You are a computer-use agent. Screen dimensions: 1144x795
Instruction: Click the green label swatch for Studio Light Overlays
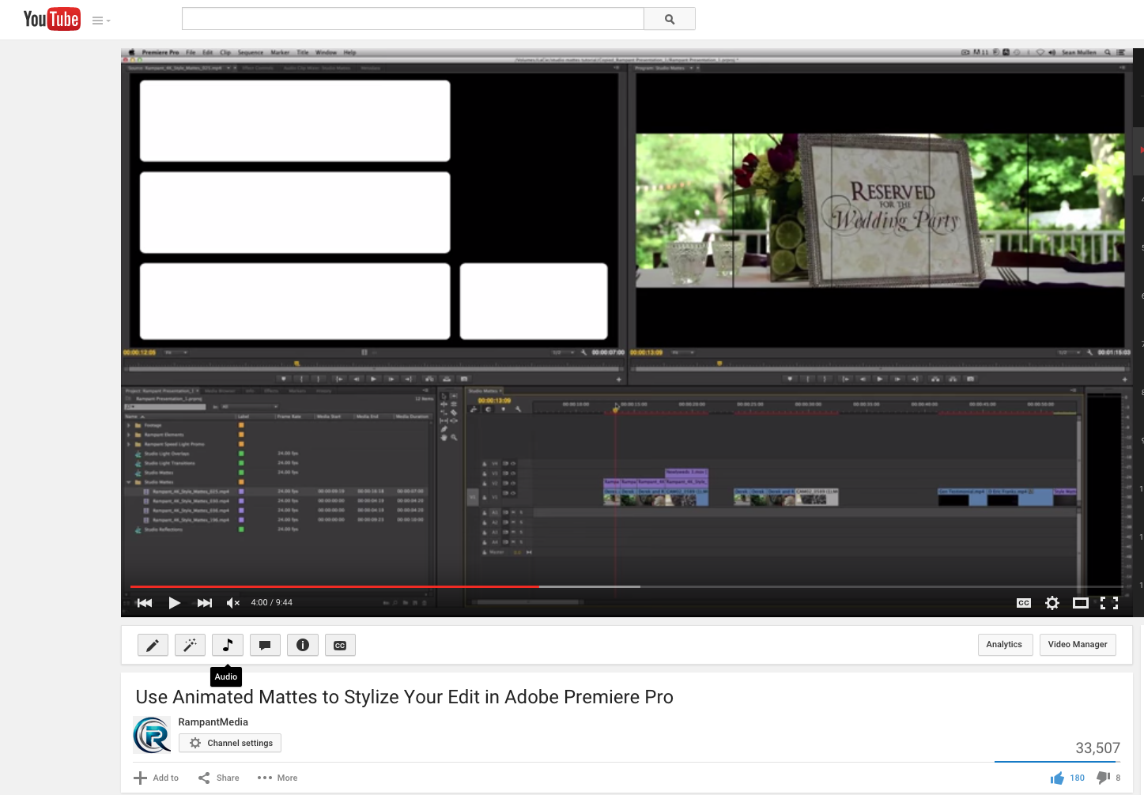(x=241, y=454)
